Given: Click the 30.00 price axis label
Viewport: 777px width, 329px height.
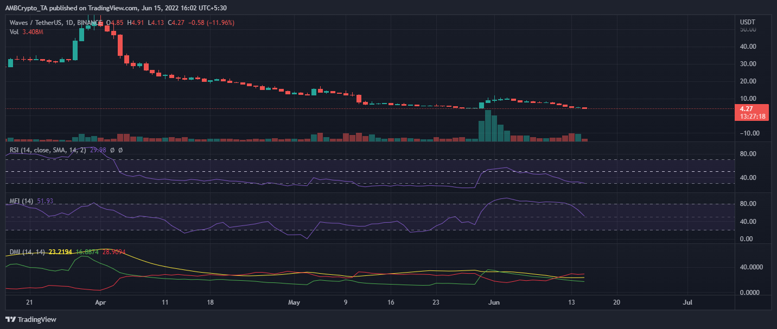Looking at the screenshot, I should coord(748,64).
